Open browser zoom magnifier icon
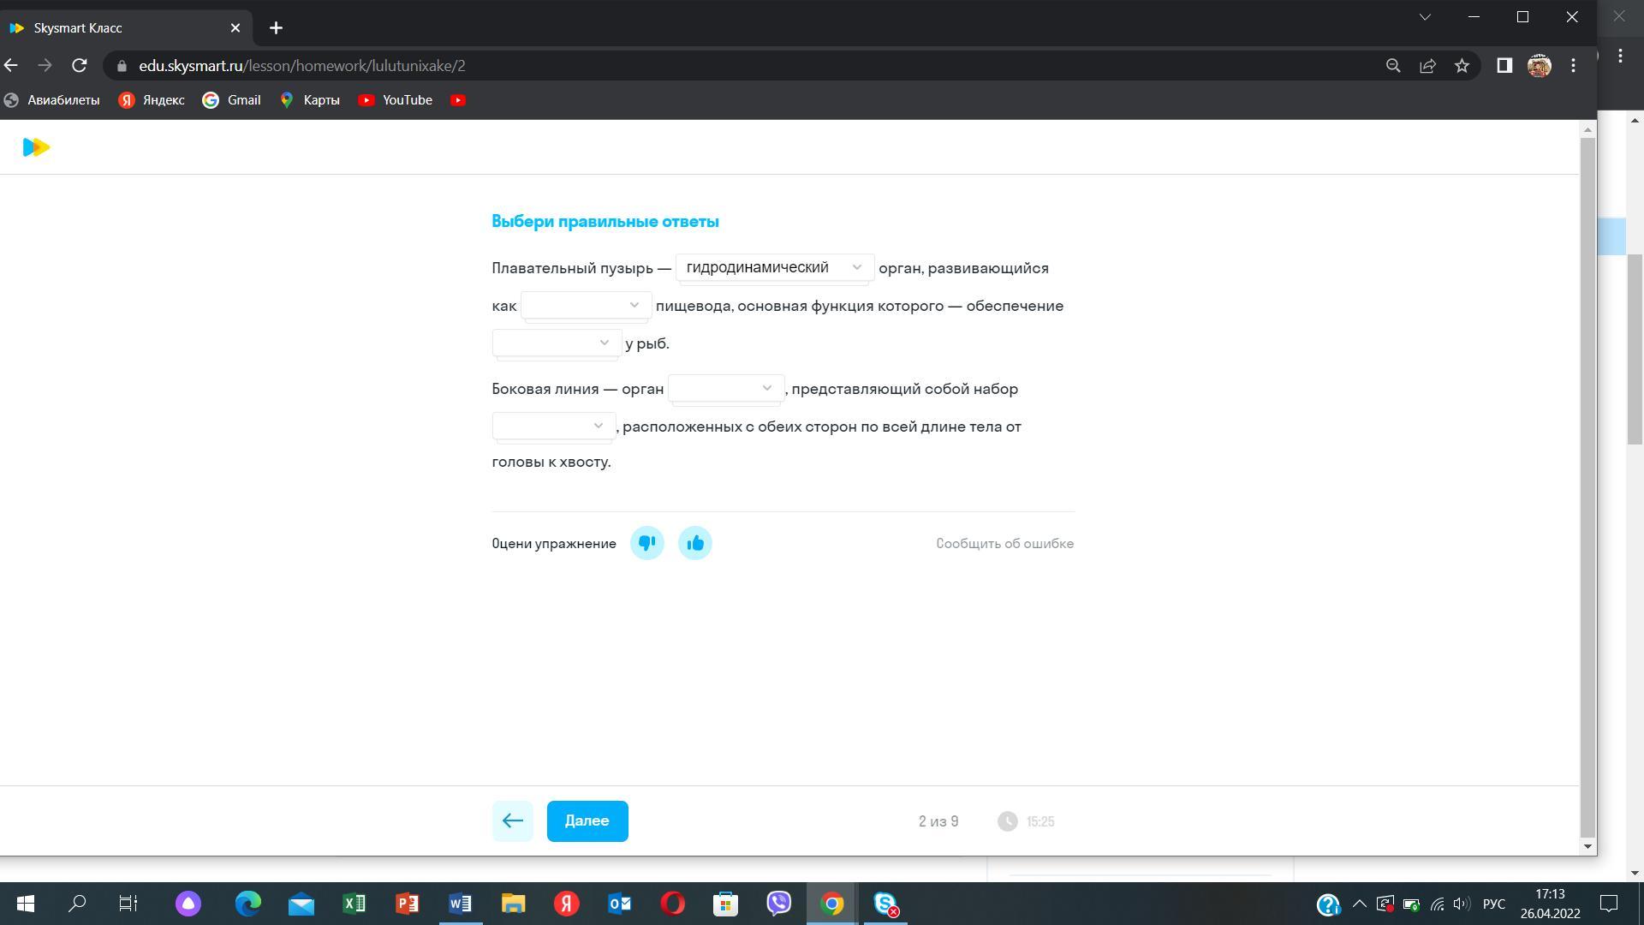 click(1393, 66)
